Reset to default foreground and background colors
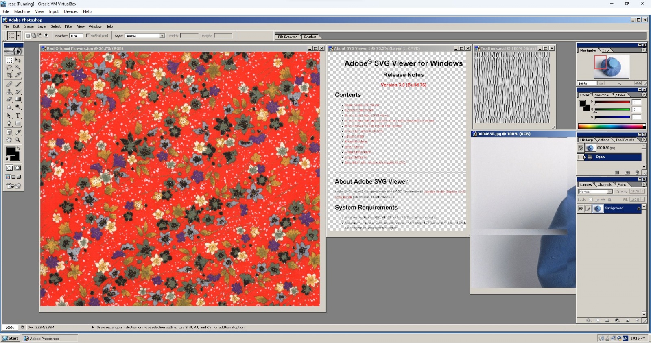 coord(8,158)
